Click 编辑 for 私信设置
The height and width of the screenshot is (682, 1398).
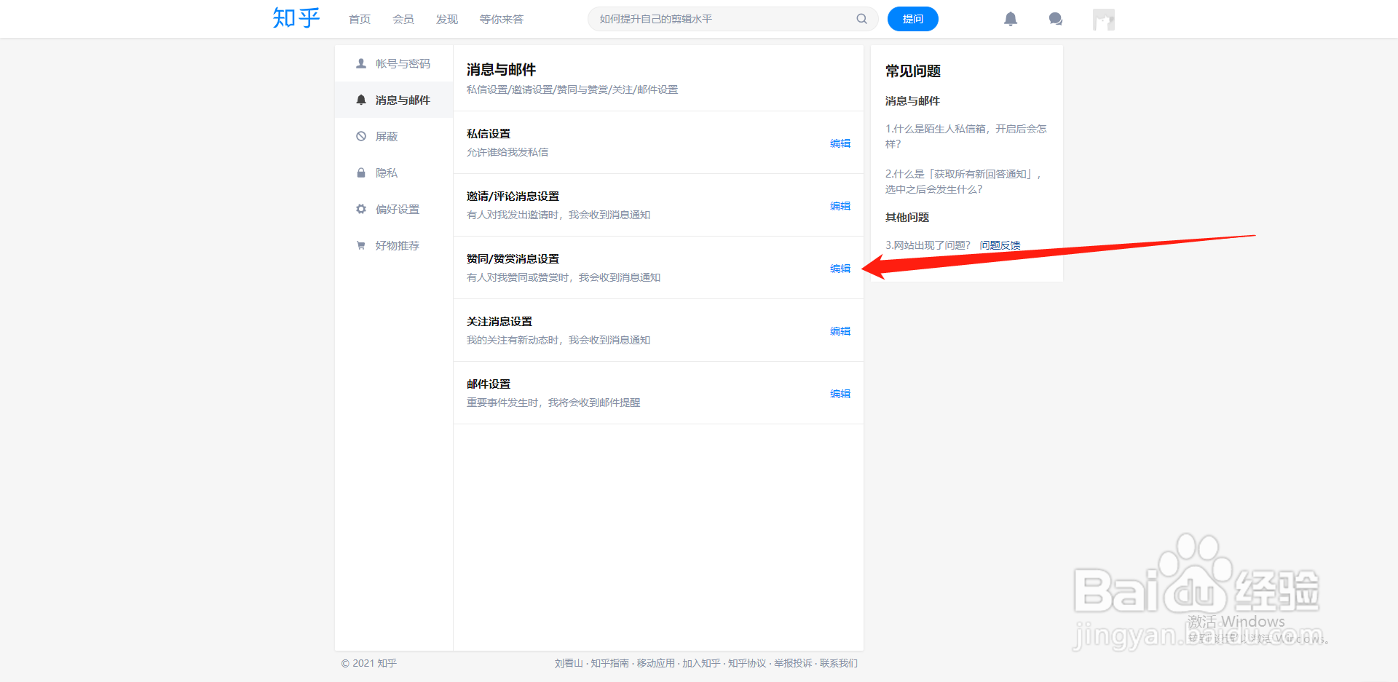pyautogui.click(x=840, y=143)
